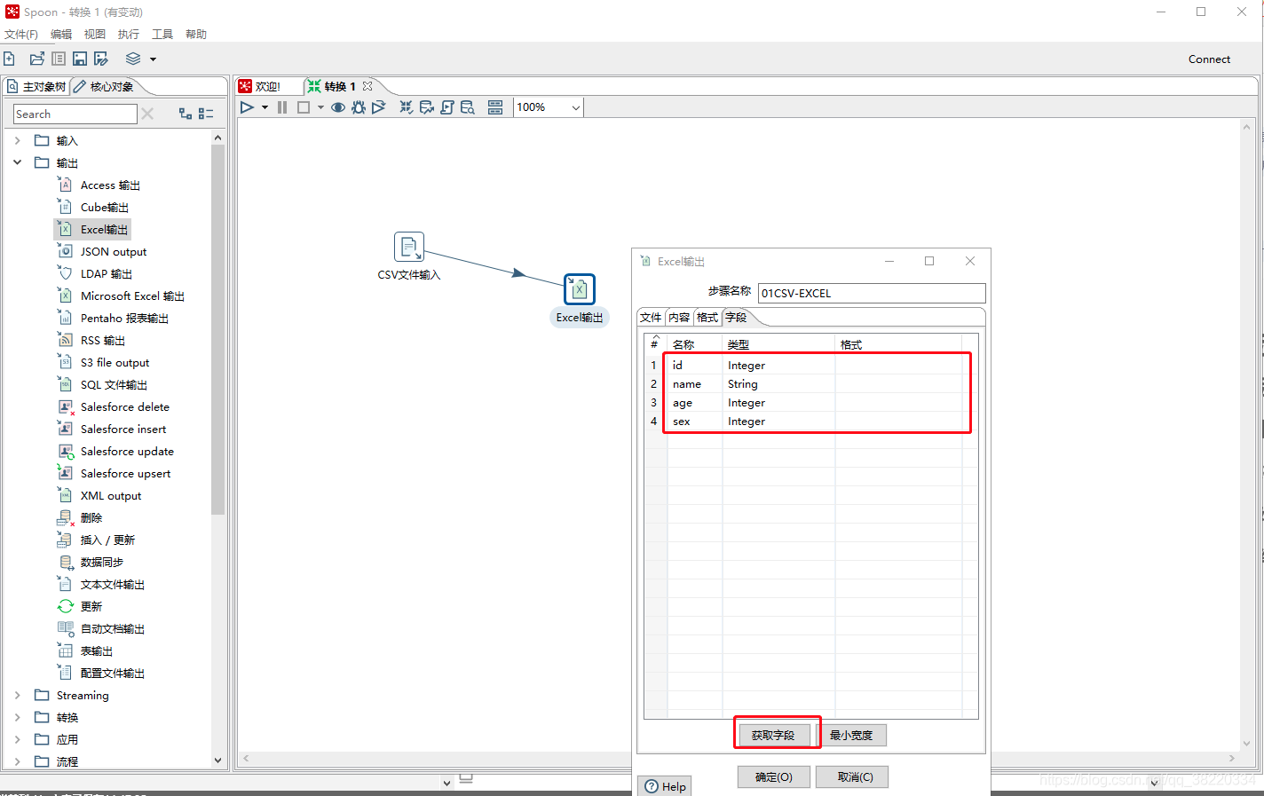Click the Excel输出 step on canvas
Viewport: 1264px width, 796px height.
click(x=580, y=289)
